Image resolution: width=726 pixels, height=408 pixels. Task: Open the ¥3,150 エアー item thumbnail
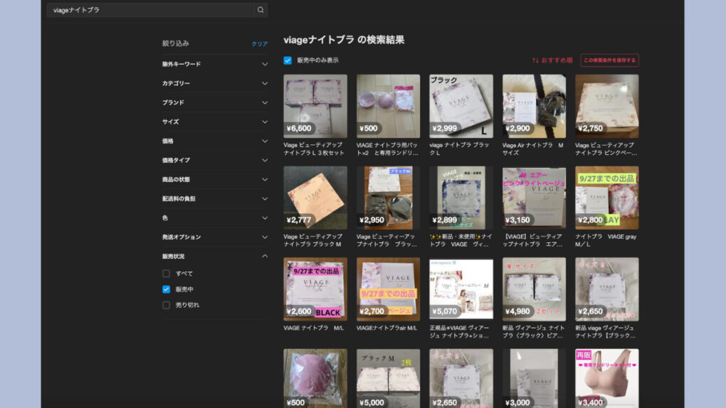(x=534, y=198)
